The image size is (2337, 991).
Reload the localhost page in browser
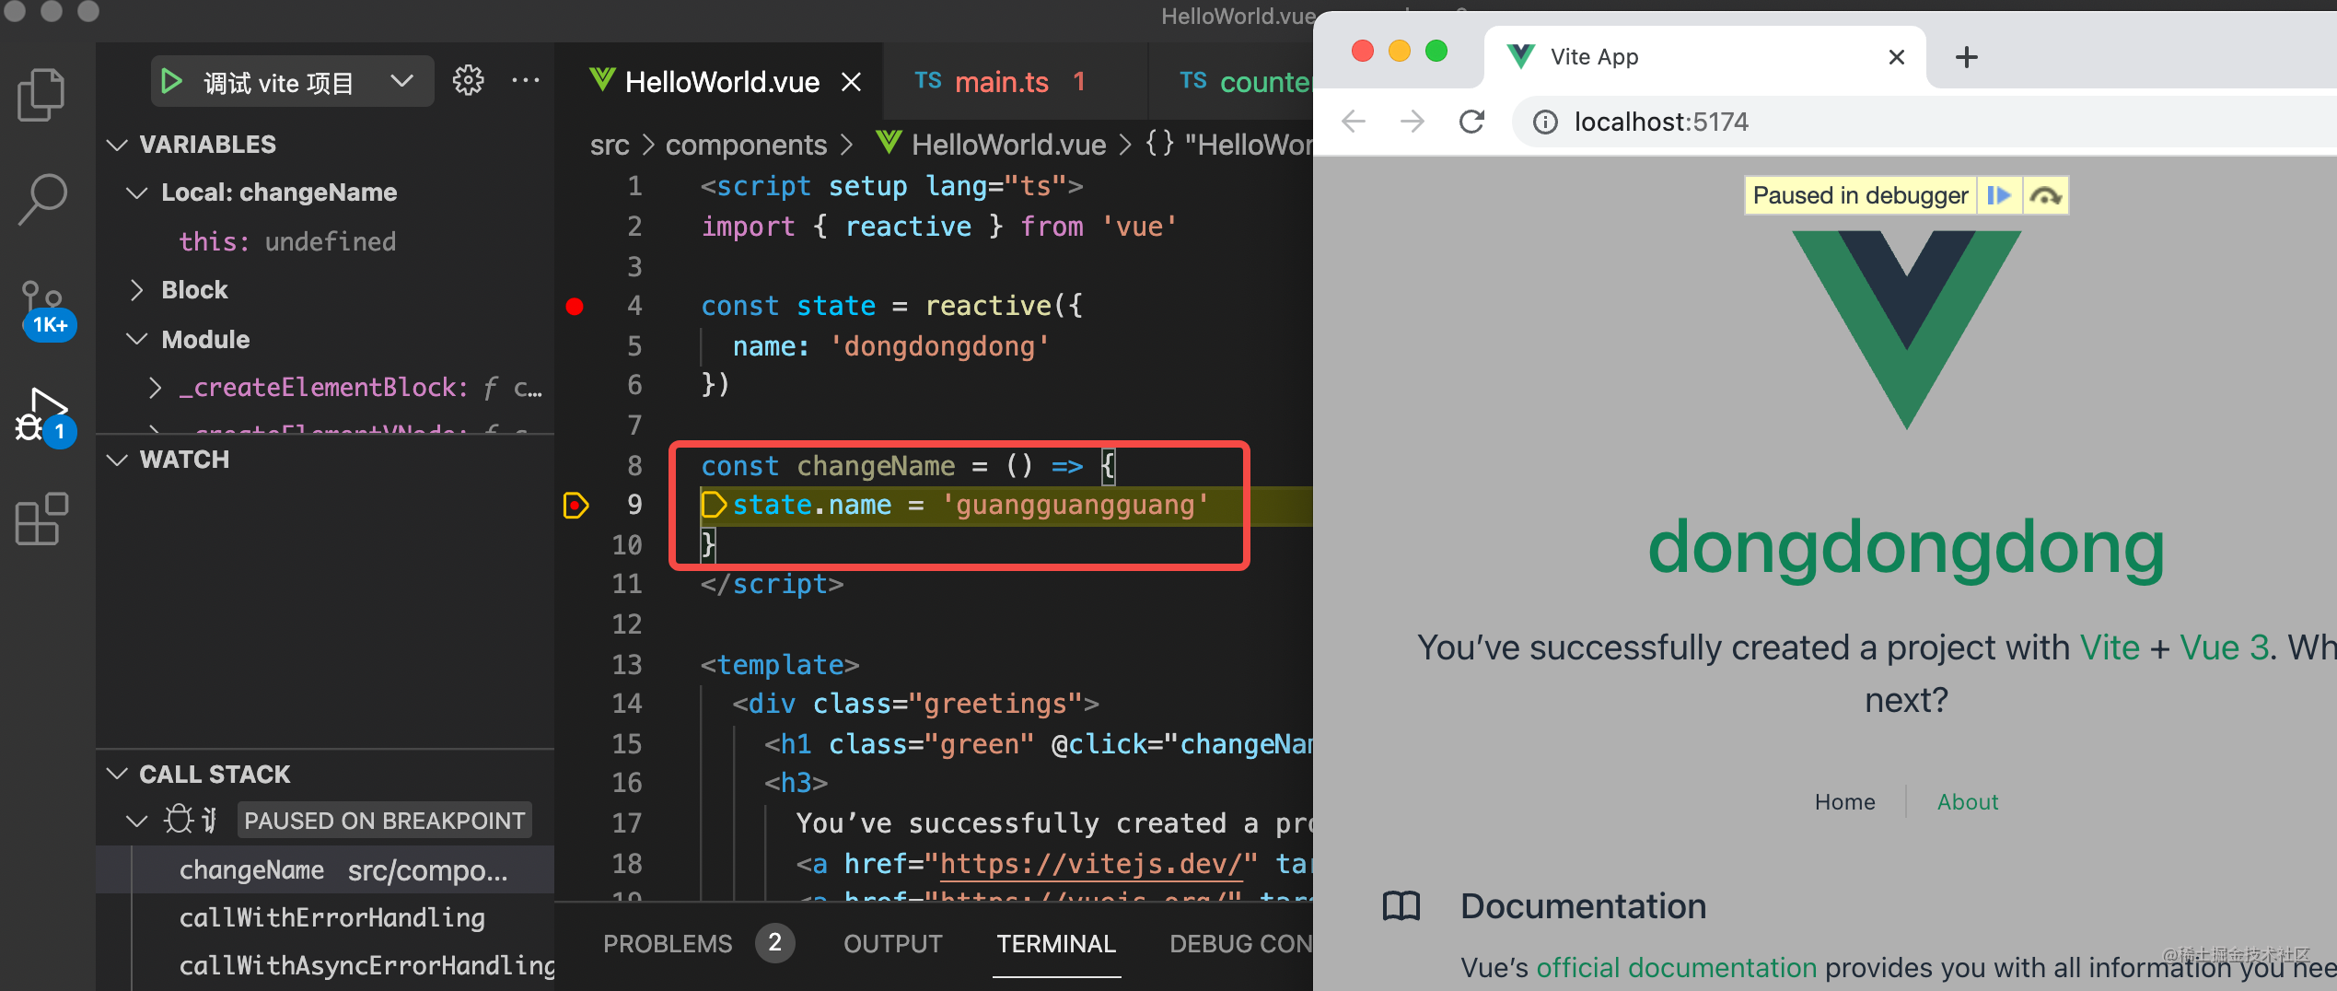pos(1471,122)
